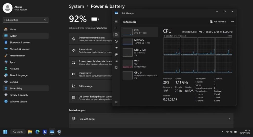253x137 pixels.
Task: Click Run new task button
Action: pos(218,22)
